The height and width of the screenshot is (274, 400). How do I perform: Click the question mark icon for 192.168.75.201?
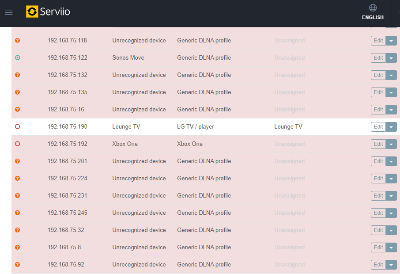point(17,161)
